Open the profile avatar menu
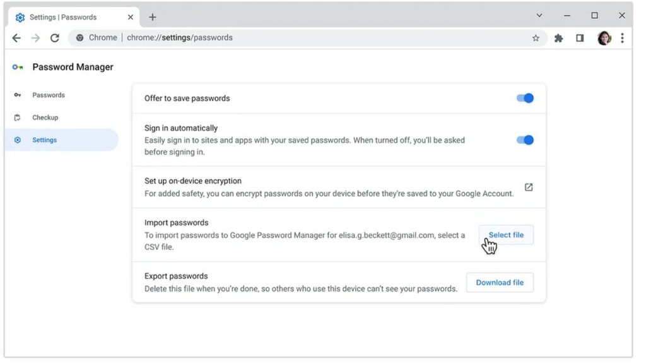 coord(604,38)
